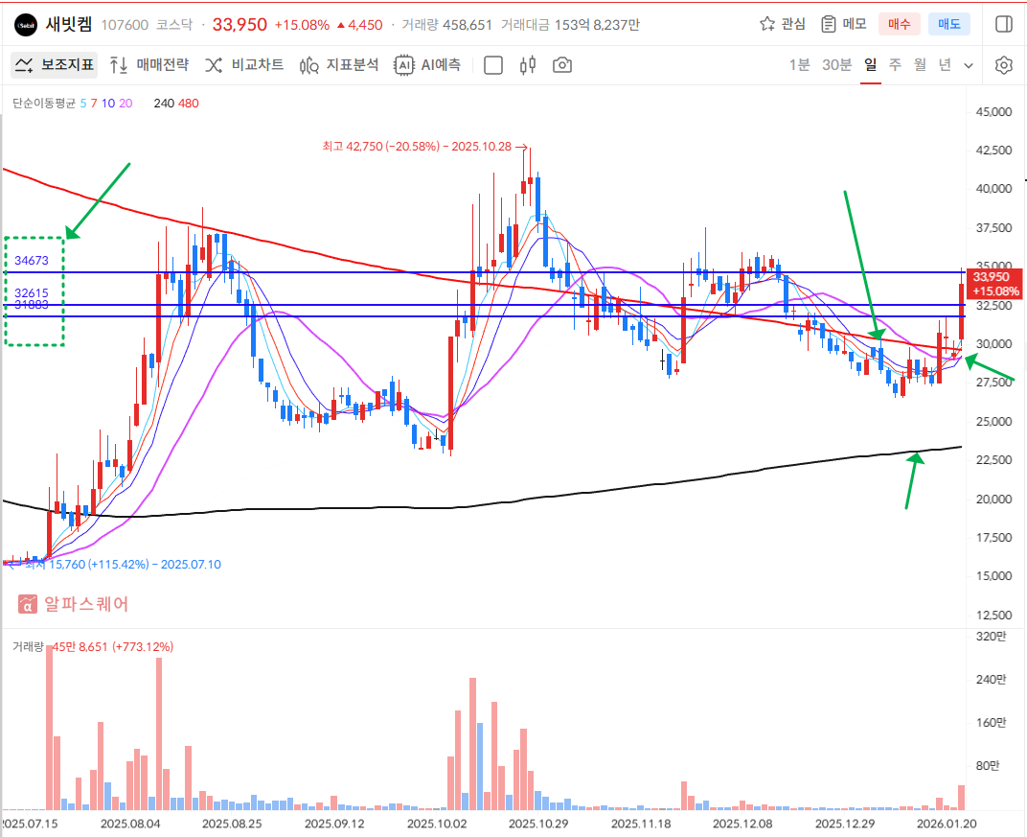The width and height of the screenshot is (1027, 837).
Task: Open the 비교차트 comparison chart
Action: 244,65
